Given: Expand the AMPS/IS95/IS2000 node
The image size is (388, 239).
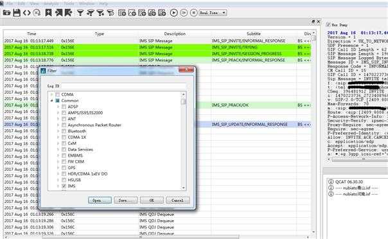Looking at the screenshot, I should click(58, 113).
